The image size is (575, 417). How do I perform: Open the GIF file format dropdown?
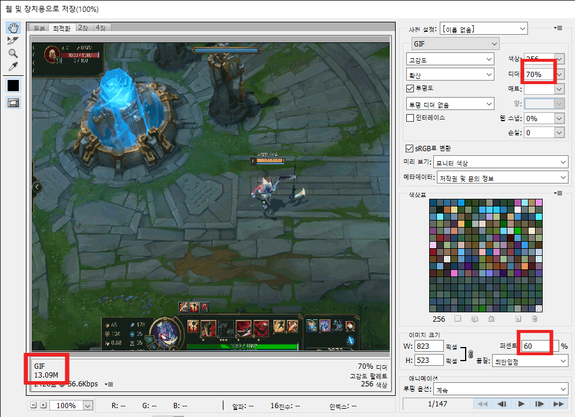click(x=455, y=44)
